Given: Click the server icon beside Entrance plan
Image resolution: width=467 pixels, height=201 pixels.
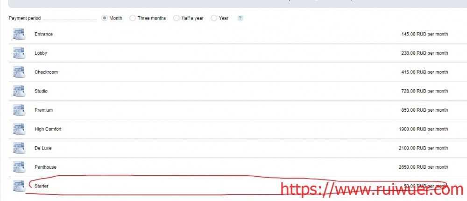Looking at the screenshot, I should tap(19, 34).
